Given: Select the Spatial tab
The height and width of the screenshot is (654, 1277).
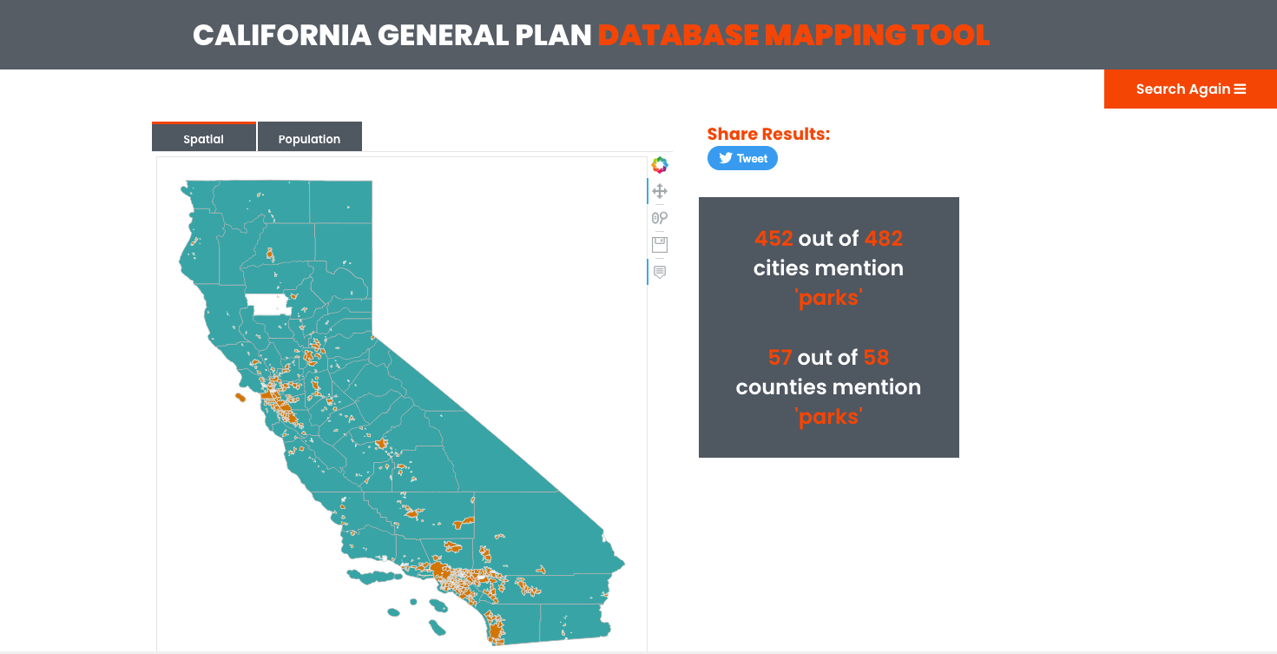Looking at the screenshot, I should tap(203, 138).
